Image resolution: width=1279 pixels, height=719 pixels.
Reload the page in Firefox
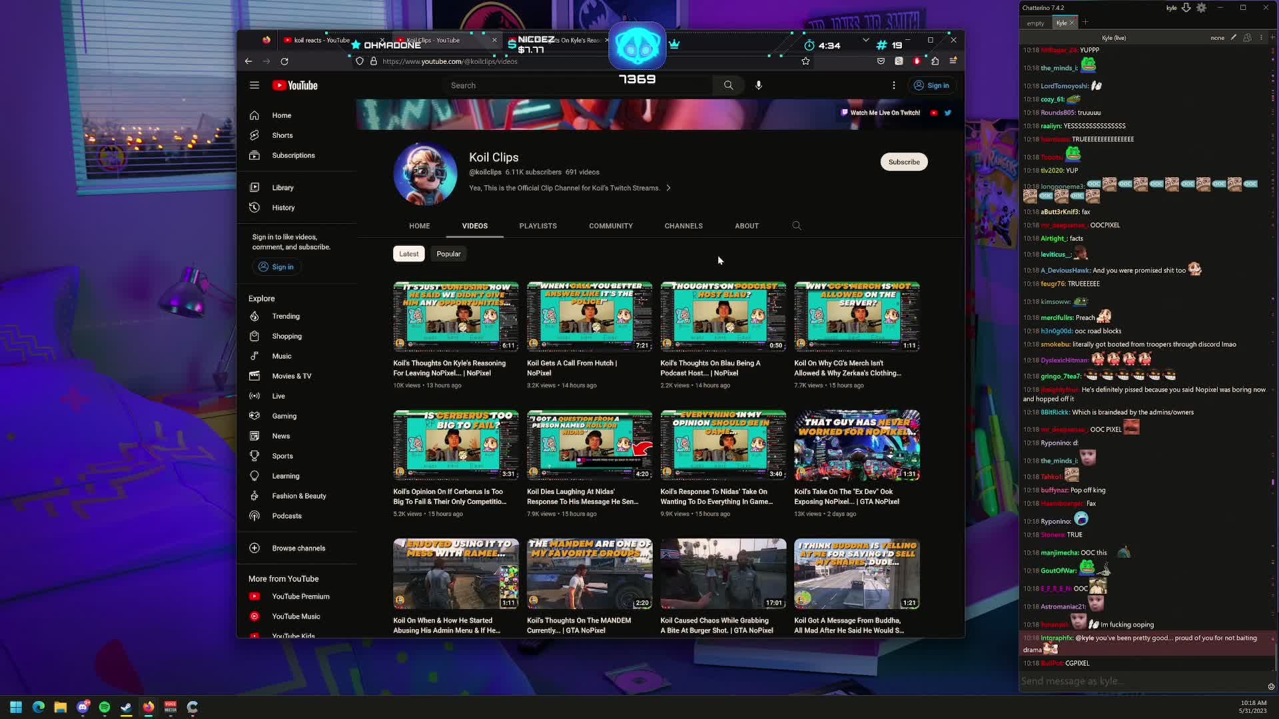[284, 61]
